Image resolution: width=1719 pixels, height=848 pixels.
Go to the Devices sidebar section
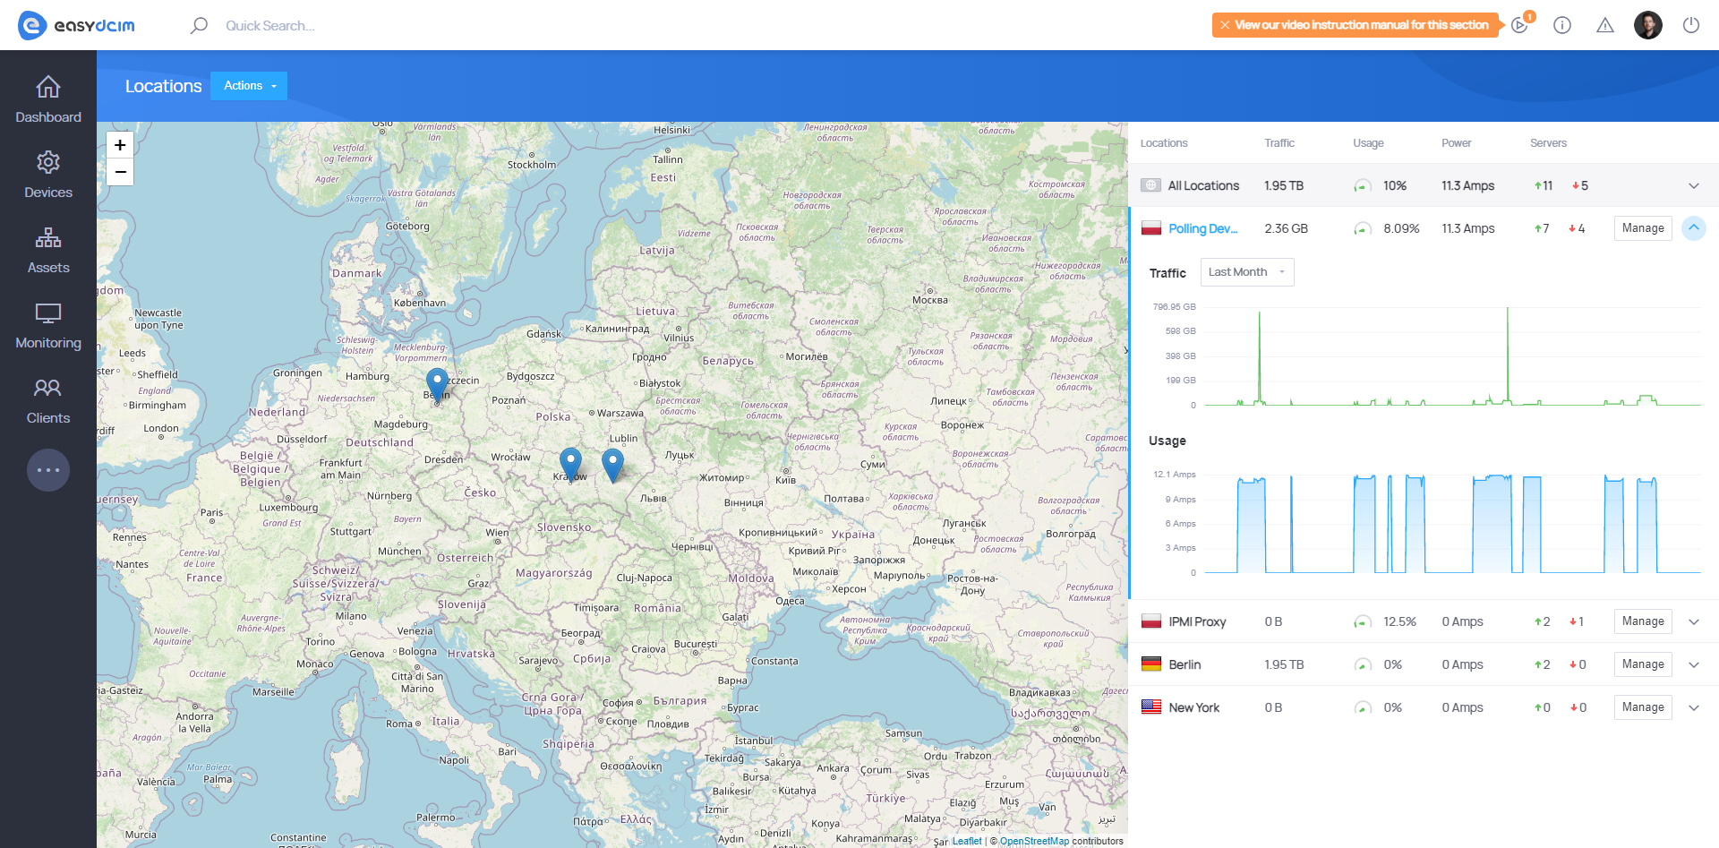(x=48, y=175)
